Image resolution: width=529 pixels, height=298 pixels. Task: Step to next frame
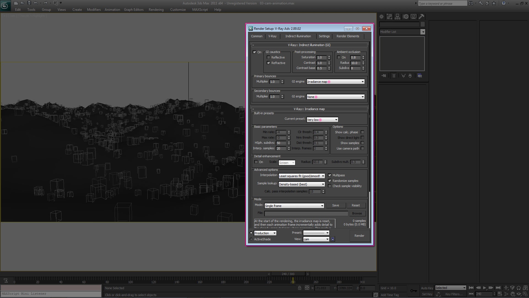pos(491,288)
